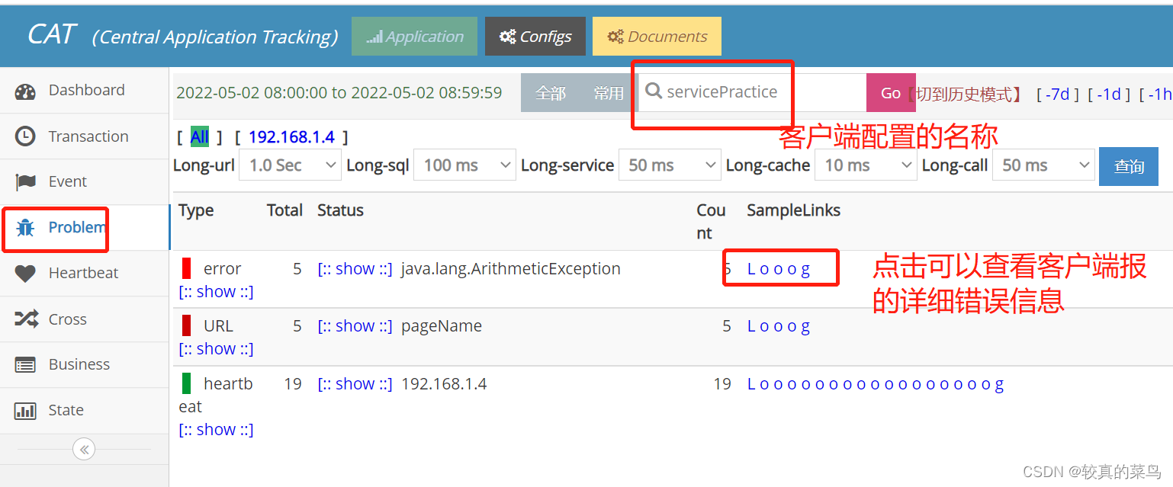The image size is (1173, 487).
Task: Open the Dashboard gauge icon in sidebar
Action: pos(25,91)
